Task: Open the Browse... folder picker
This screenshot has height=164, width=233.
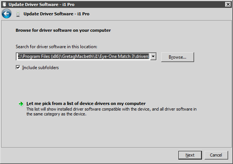Action: click(x=177, y=57)
